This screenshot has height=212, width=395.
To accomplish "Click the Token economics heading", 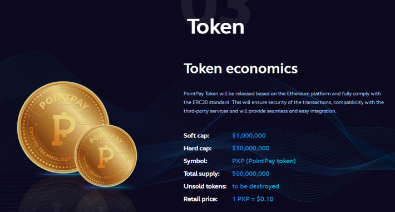I will (x=240, y=68).
